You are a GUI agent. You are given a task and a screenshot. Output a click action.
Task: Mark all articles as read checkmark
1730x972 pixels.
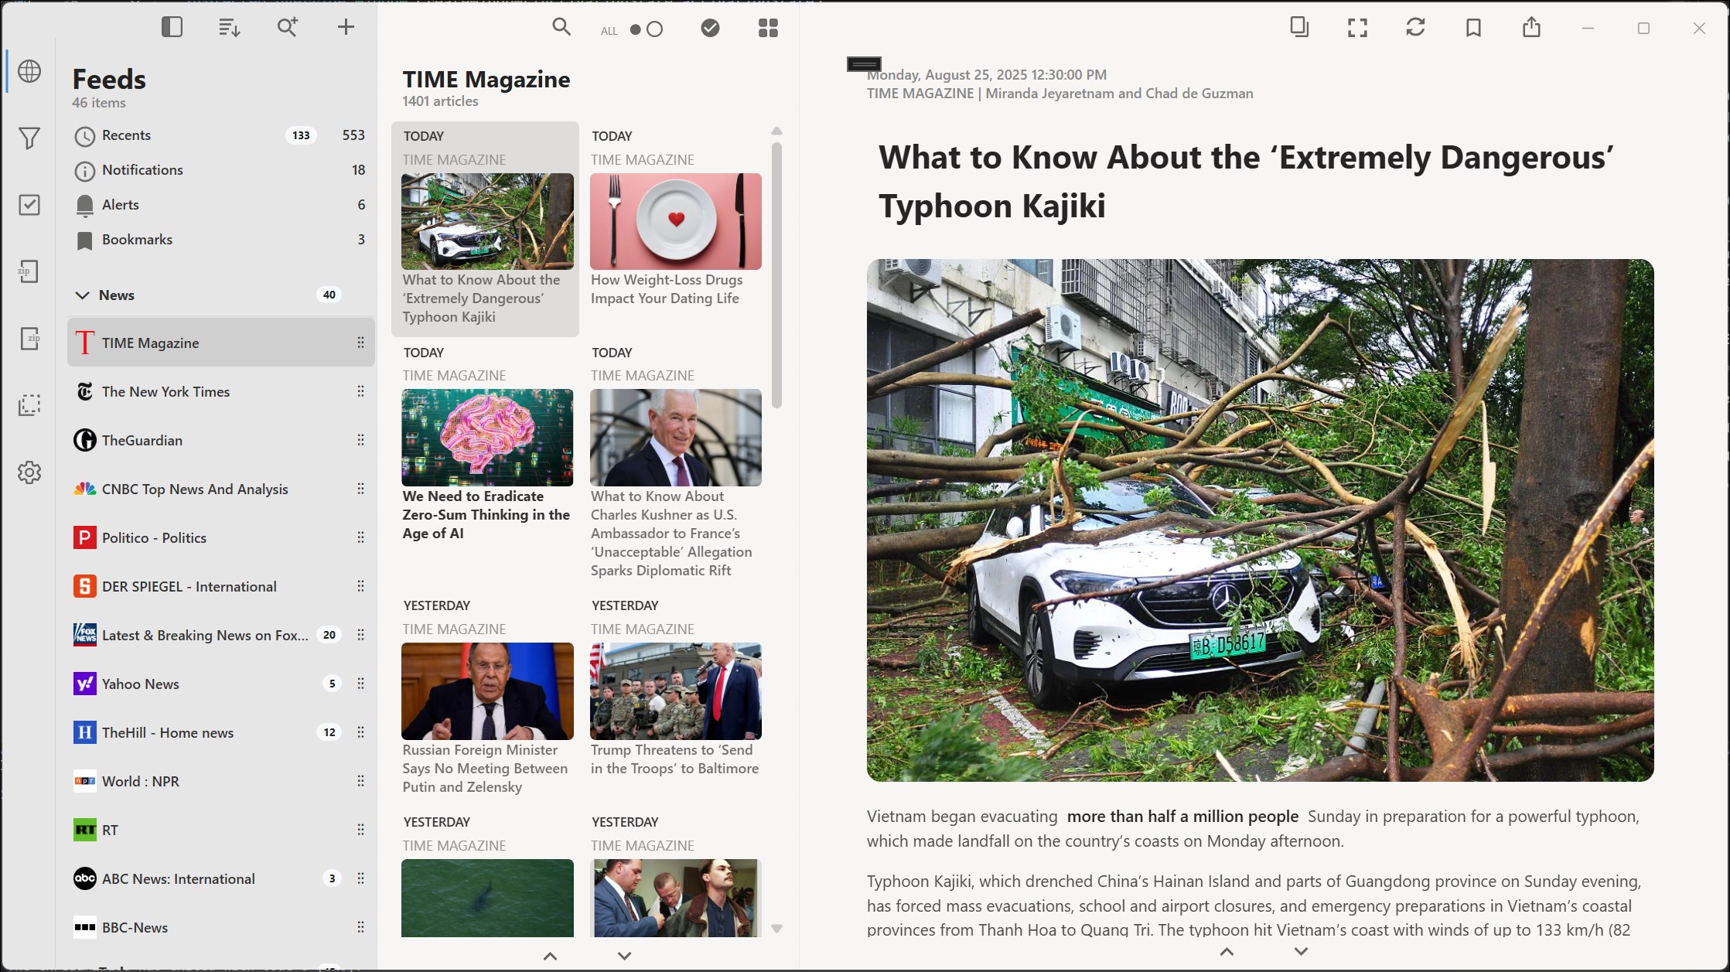coord(710,29)
